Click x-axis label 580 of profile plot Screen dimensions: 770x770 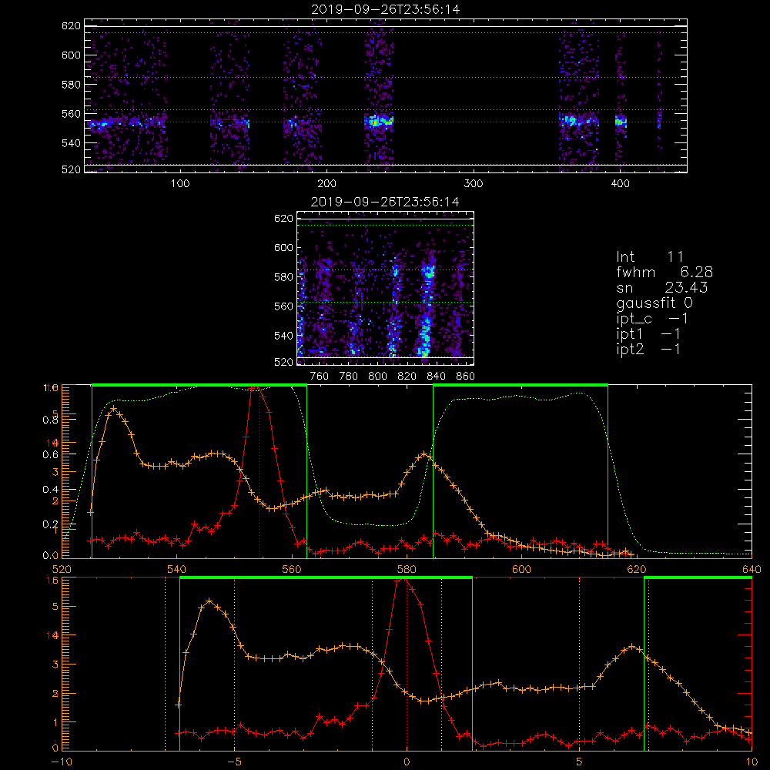point(407,569)
